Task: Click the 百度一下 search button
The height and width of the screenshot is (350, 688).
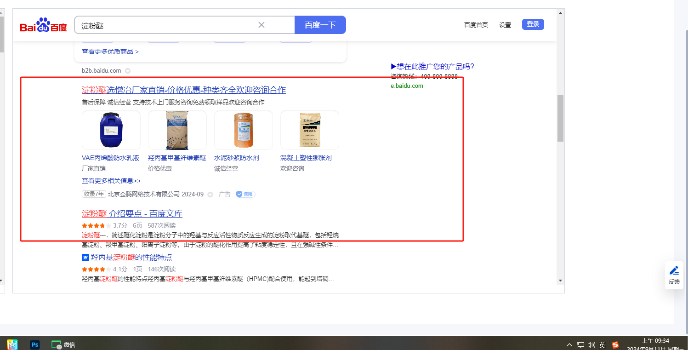Action: point(320,25)
